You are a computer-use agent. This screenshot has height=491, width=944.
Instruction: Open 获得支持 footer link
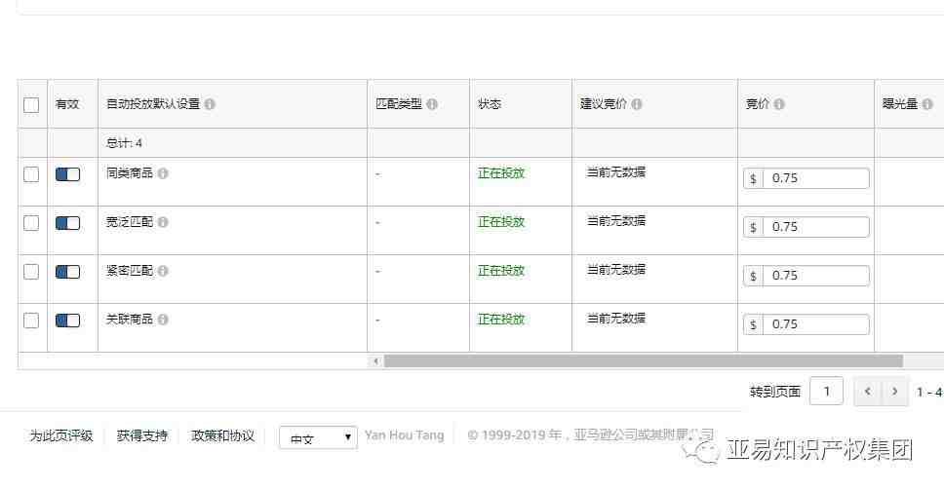[x=142, y=435]
